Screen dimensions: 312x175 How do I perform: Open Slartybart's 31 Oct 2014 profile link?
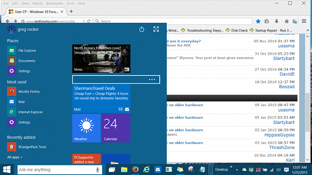click(x=284, y=58)
